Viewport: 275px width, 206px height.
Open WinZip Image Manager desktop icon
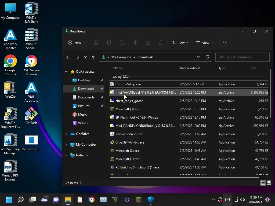click(x=10, y=144)
